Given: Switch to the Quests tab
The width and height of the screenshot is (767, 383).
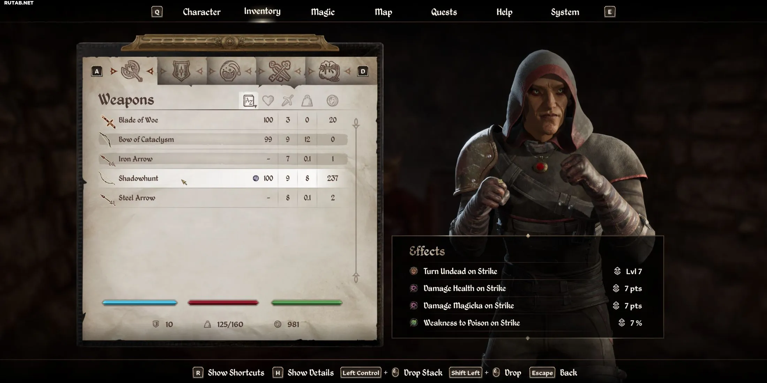Looking at the screenshot, I should pos(444,12).
